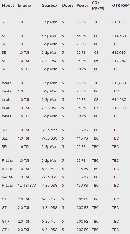Select the £15,930 SE price
Viewport: 130px width, 234px height.
click(119, 53)
